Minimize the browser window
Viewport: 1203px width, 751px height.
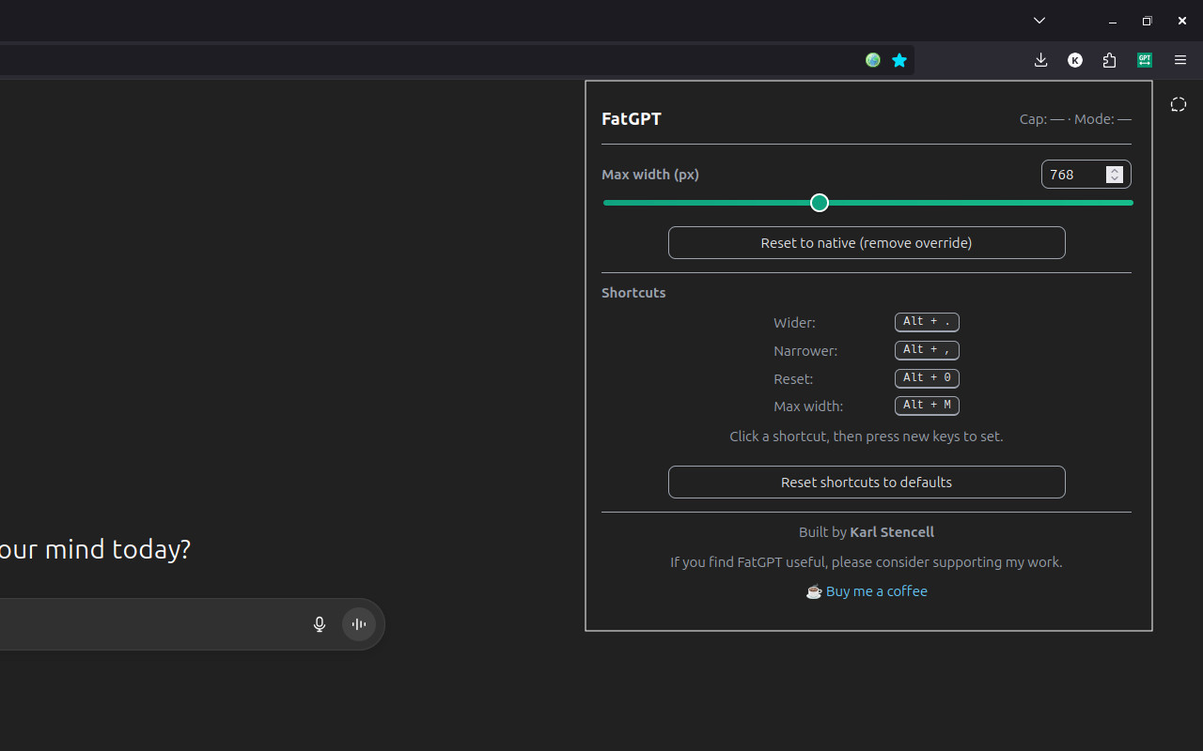(1113, 21)
